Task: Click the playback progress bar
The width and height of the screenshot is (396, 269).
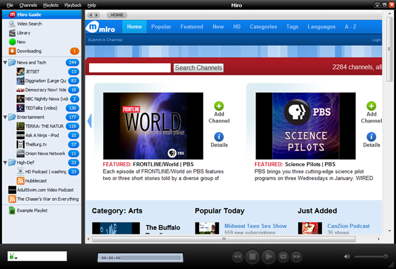Action: [x=151, y=258]
